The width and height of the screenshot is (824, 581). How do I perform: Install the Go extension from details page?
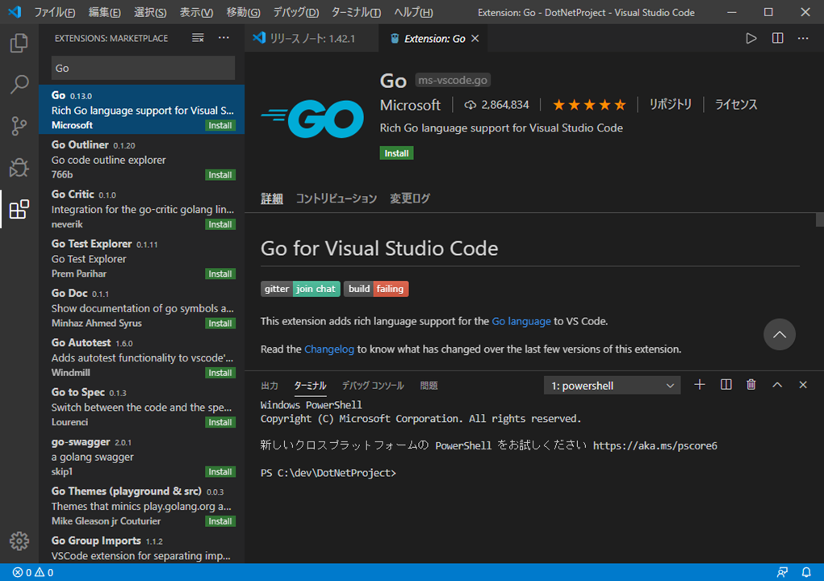pos(396,153)
